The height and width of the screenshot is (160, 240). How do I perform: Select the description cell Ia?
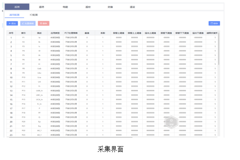pyautogui.click(x=39, y=37)
